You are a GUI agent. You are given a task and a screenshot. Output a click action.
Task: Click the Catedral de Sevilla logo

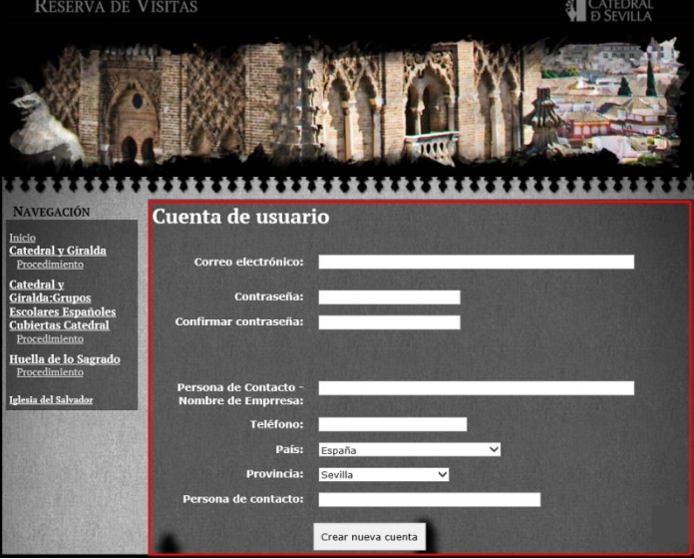pos(609,11)
